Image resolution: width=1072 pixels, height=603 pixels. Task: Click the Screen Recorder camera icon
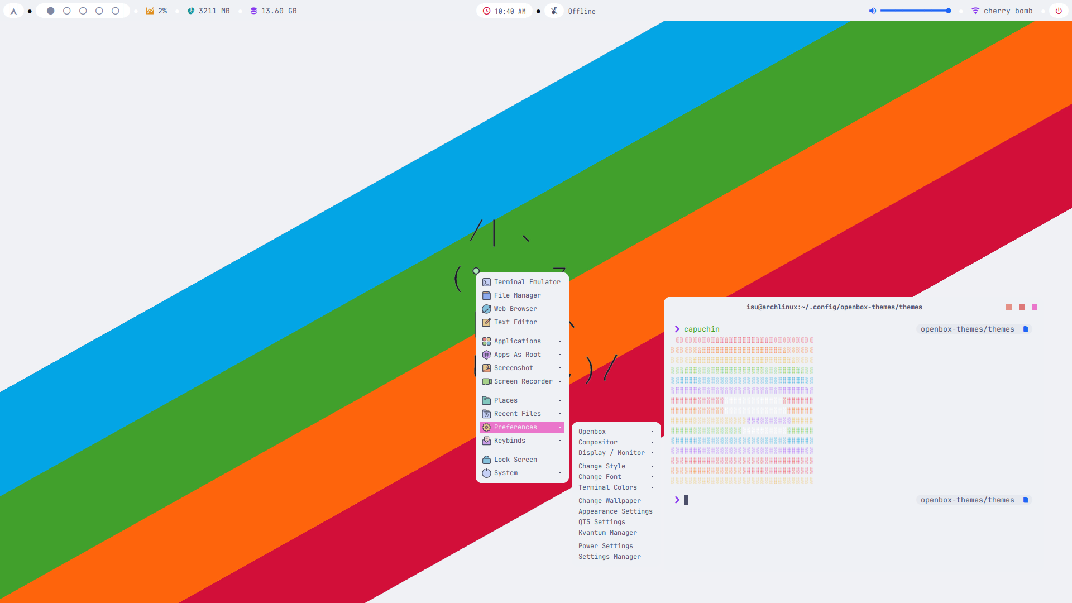pyautogui.click(x=486, y=382)
